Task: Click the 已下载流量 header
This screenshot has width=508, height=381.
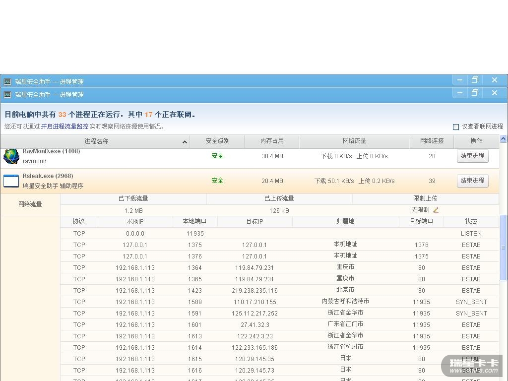Action: tap(133, 198)
